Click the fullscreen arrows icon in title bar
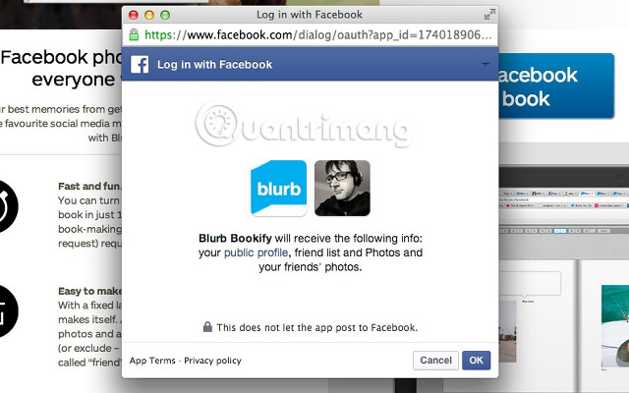Screen dimensions: 629x393 (489, 15)
